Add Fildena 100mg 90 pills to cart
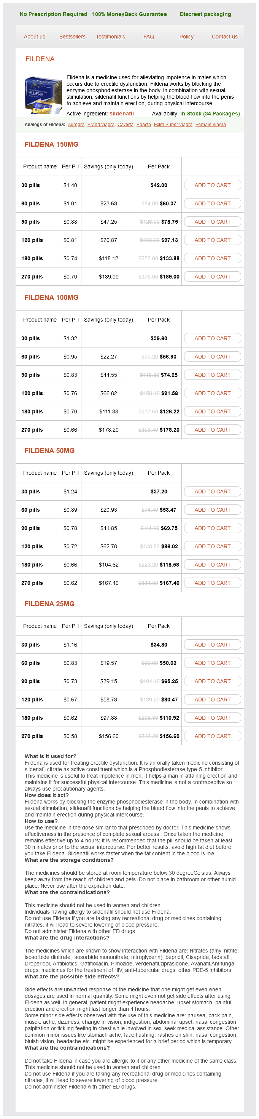The width and height of the screenshot is (259, 1119). 212,375
